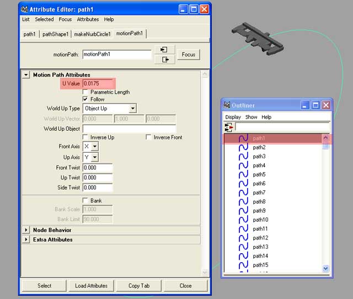Open the Outliner Help menu
Image resolution: width=353 pixels, height=299 pixels.
coord(266,117)
